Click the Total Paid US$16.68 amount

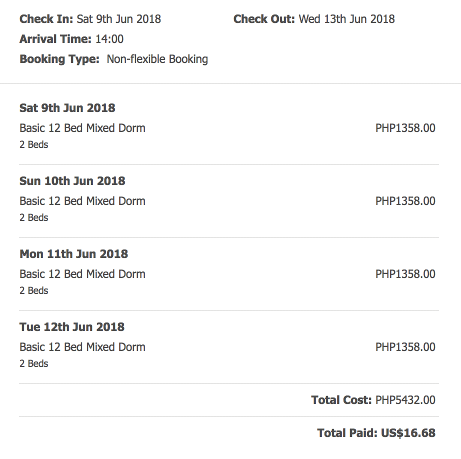[x=408, y=433]
